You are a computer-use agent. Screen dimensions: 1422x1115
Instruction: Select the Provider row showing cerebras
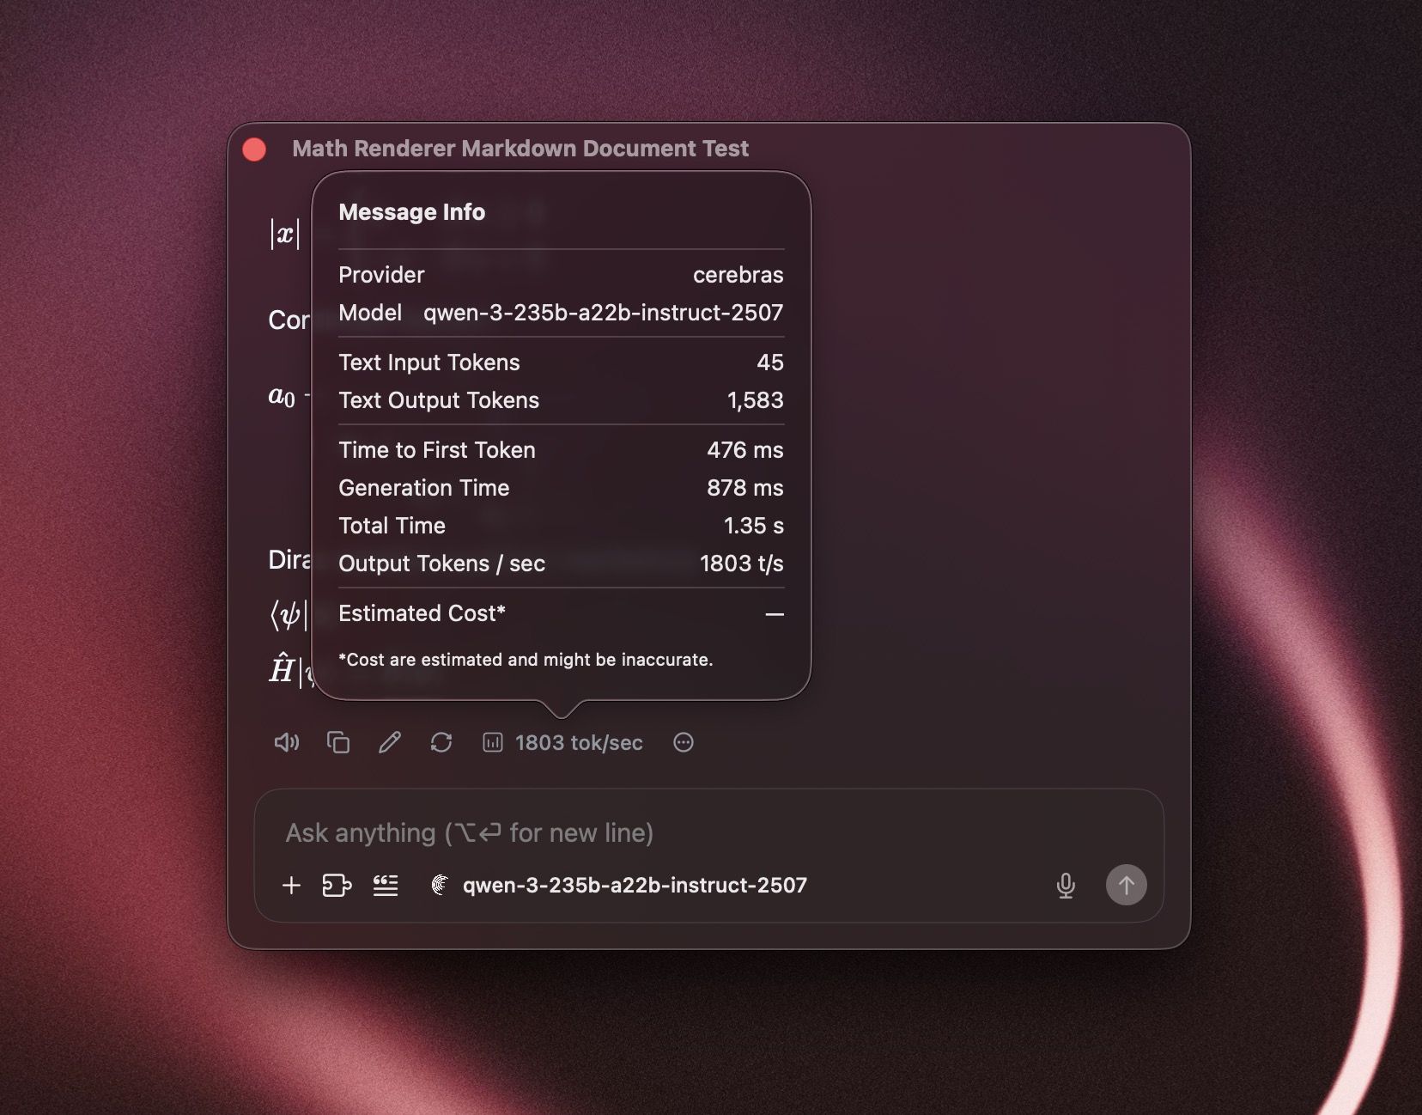(x=560, y=275)
